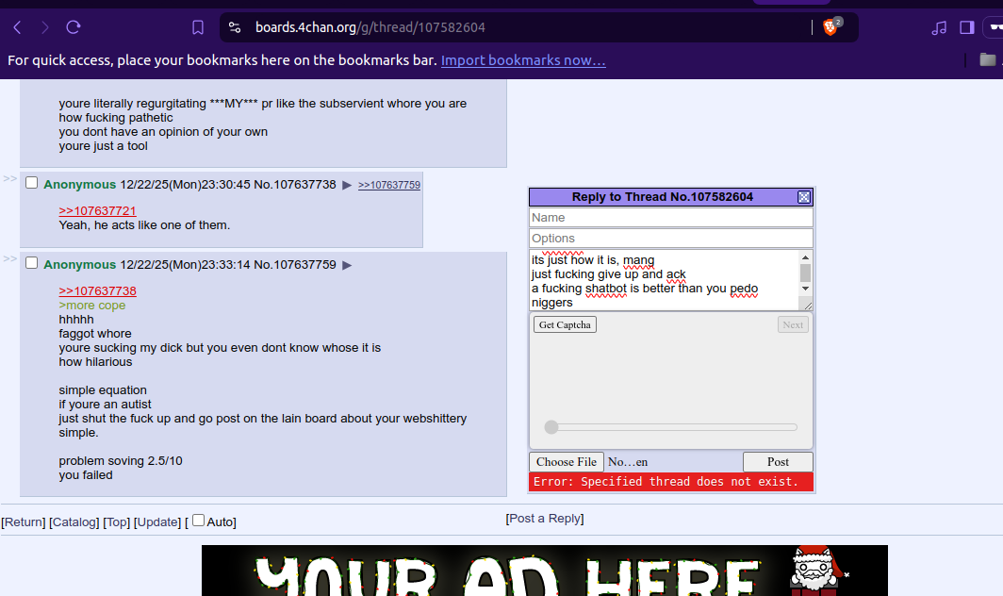Toggle the browser sidebar panel icon
The height and width of the screenshot is (596, 1003).
point(966,27)
